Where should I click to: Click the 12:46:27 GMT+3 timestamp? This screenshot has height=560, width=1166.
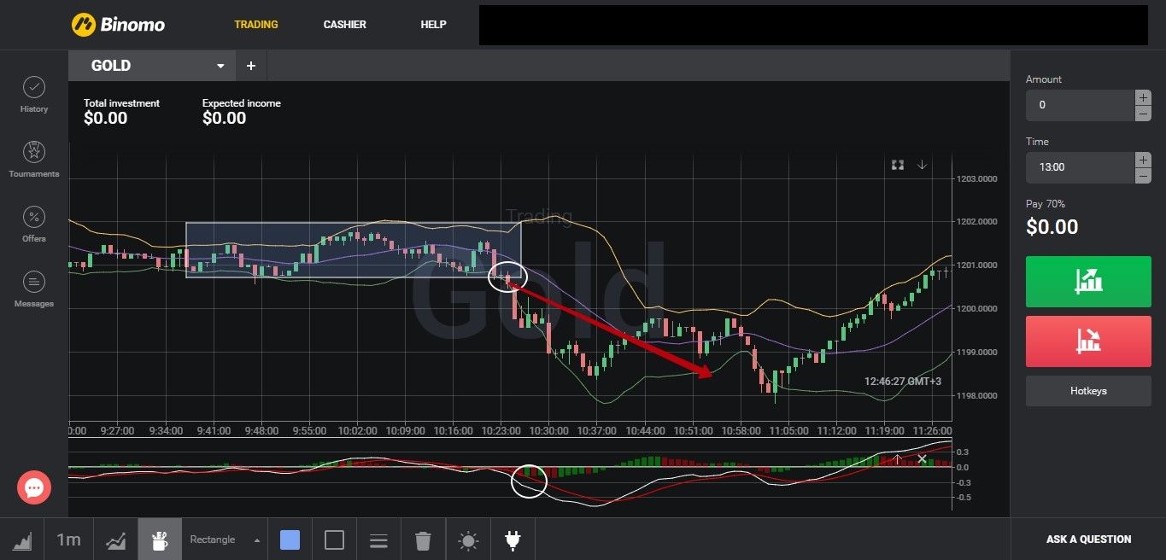pyautogui.click(x=903, y=381)
